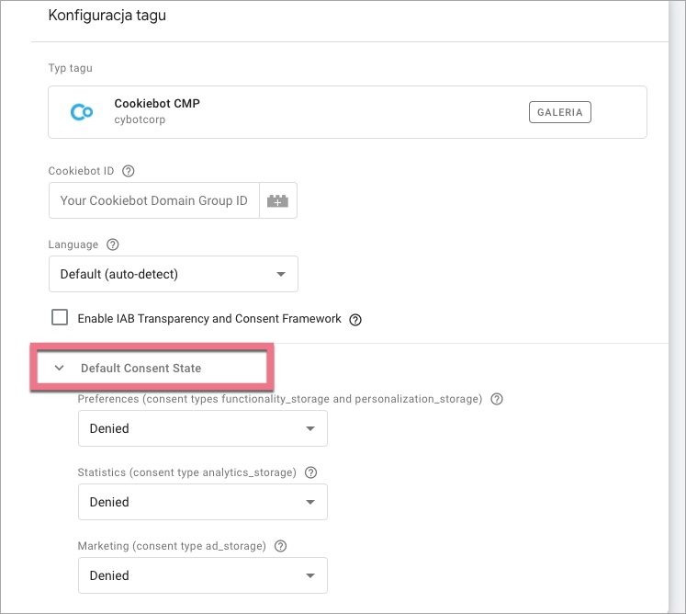Click the cybotcorp vendor text
Viewport: 686px width, 614px height.
pos(140,120)
